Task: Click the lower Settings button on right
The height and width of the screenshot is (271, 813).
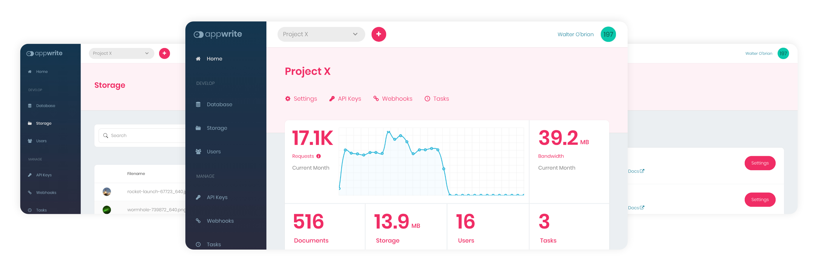Action: [x=760, y=200]
